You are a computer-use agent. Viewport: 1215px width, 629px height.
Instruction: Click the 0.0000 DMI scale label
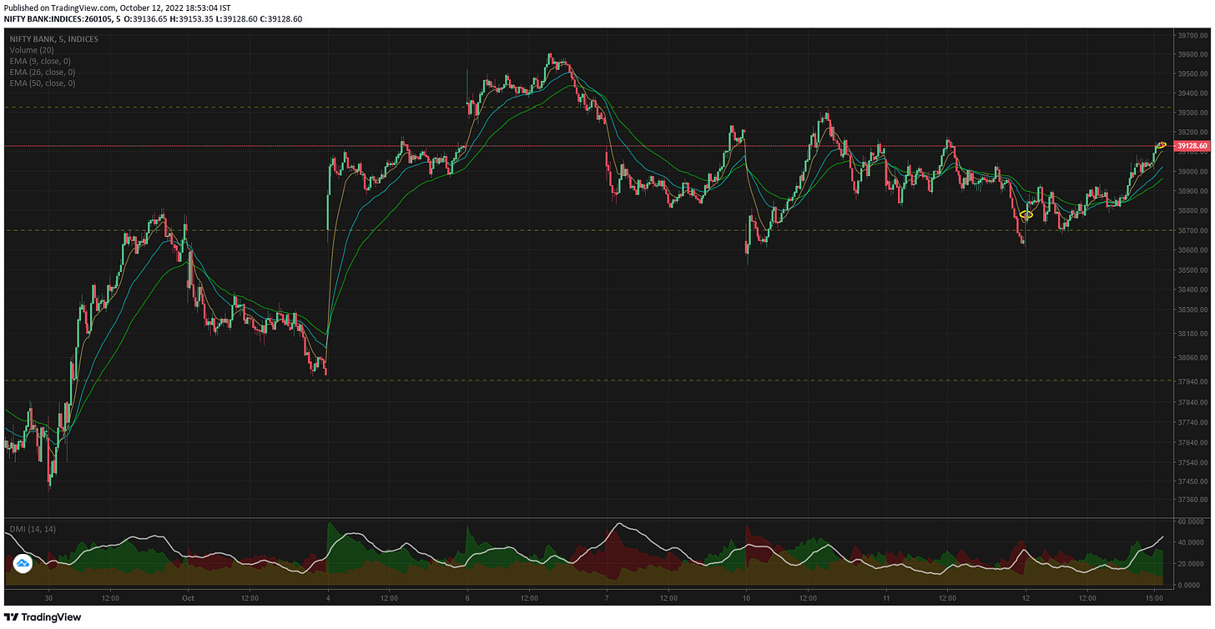point(1187,585)
